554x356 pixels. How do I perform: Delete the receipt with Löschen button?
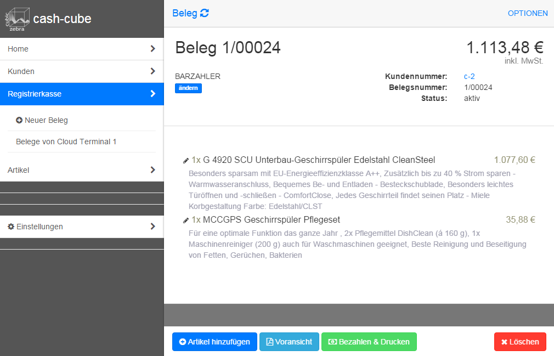click(519, 342)
